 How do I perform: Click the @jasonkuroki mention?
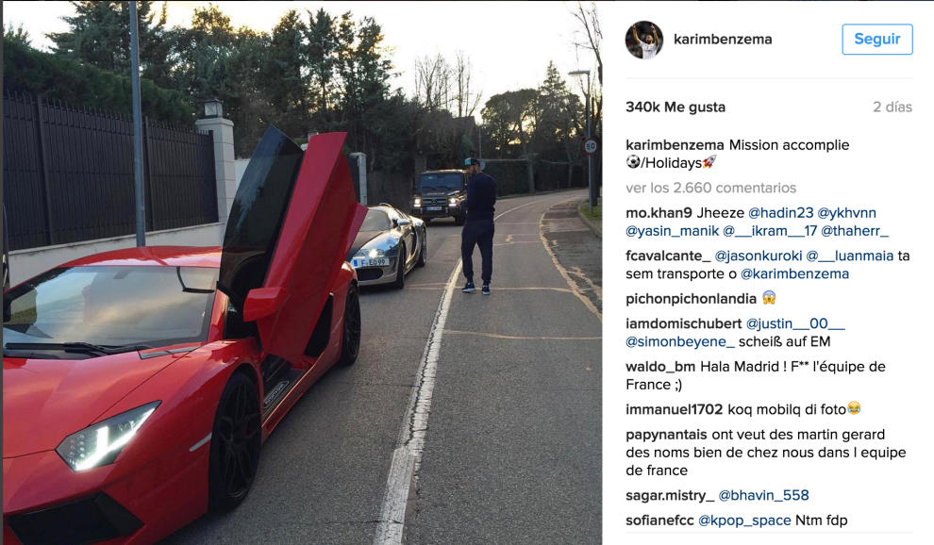click(x=759, y=256)
